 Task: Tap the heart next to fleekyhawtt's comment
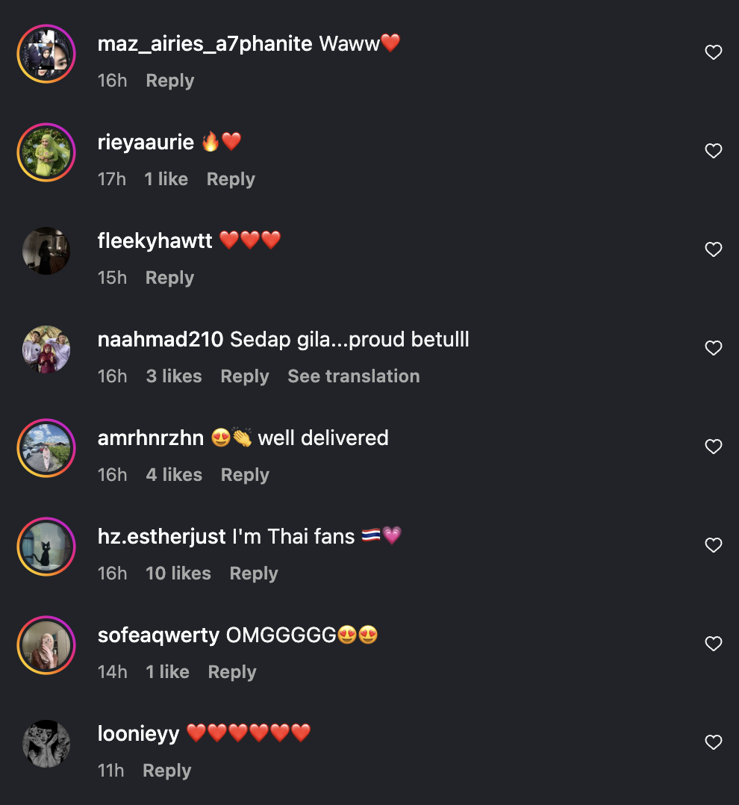(x=714, y=249)
